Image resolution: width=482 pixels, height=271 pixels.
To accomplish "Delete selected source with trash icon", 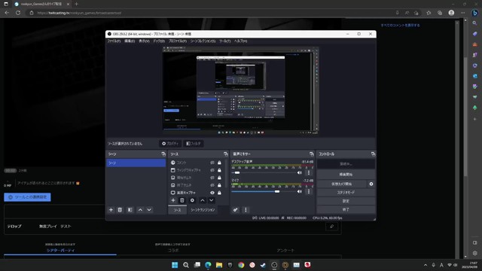I will pos(182,200).
